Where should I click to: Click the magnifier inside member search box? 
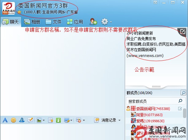pos(180,101)
